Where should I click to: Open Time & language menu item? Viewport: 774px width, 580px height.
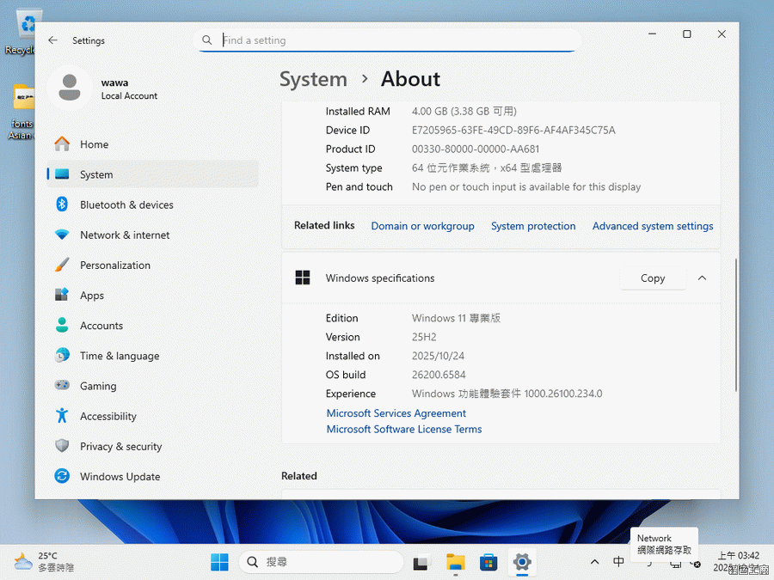tap(119, 356)
